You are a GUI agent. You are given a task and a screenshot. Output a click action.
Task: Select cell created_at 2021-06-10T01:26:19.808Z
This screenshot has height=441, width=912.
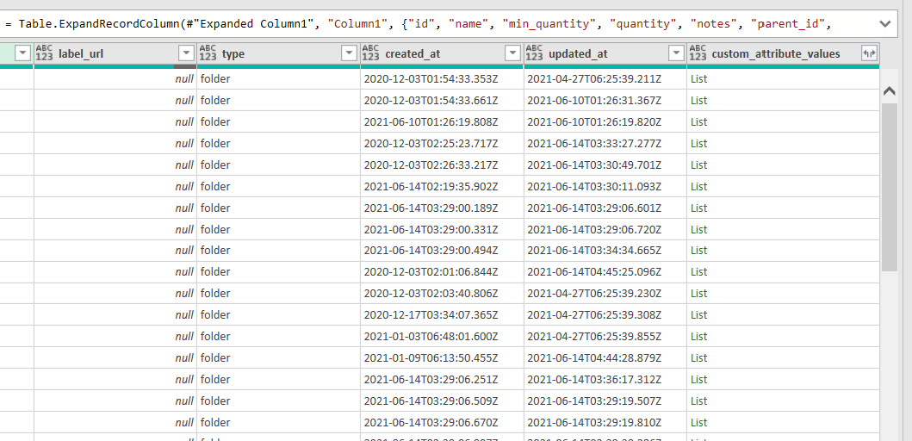tap(442, 121)
